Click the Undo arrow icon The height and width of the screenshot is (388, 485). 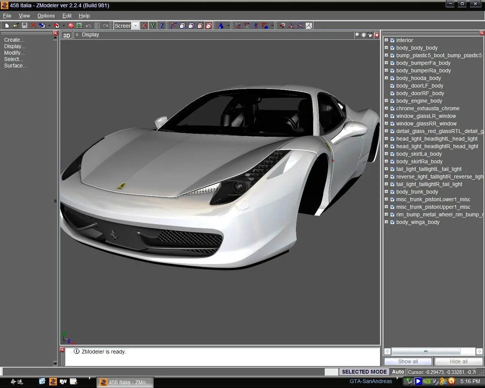point(88,26)
